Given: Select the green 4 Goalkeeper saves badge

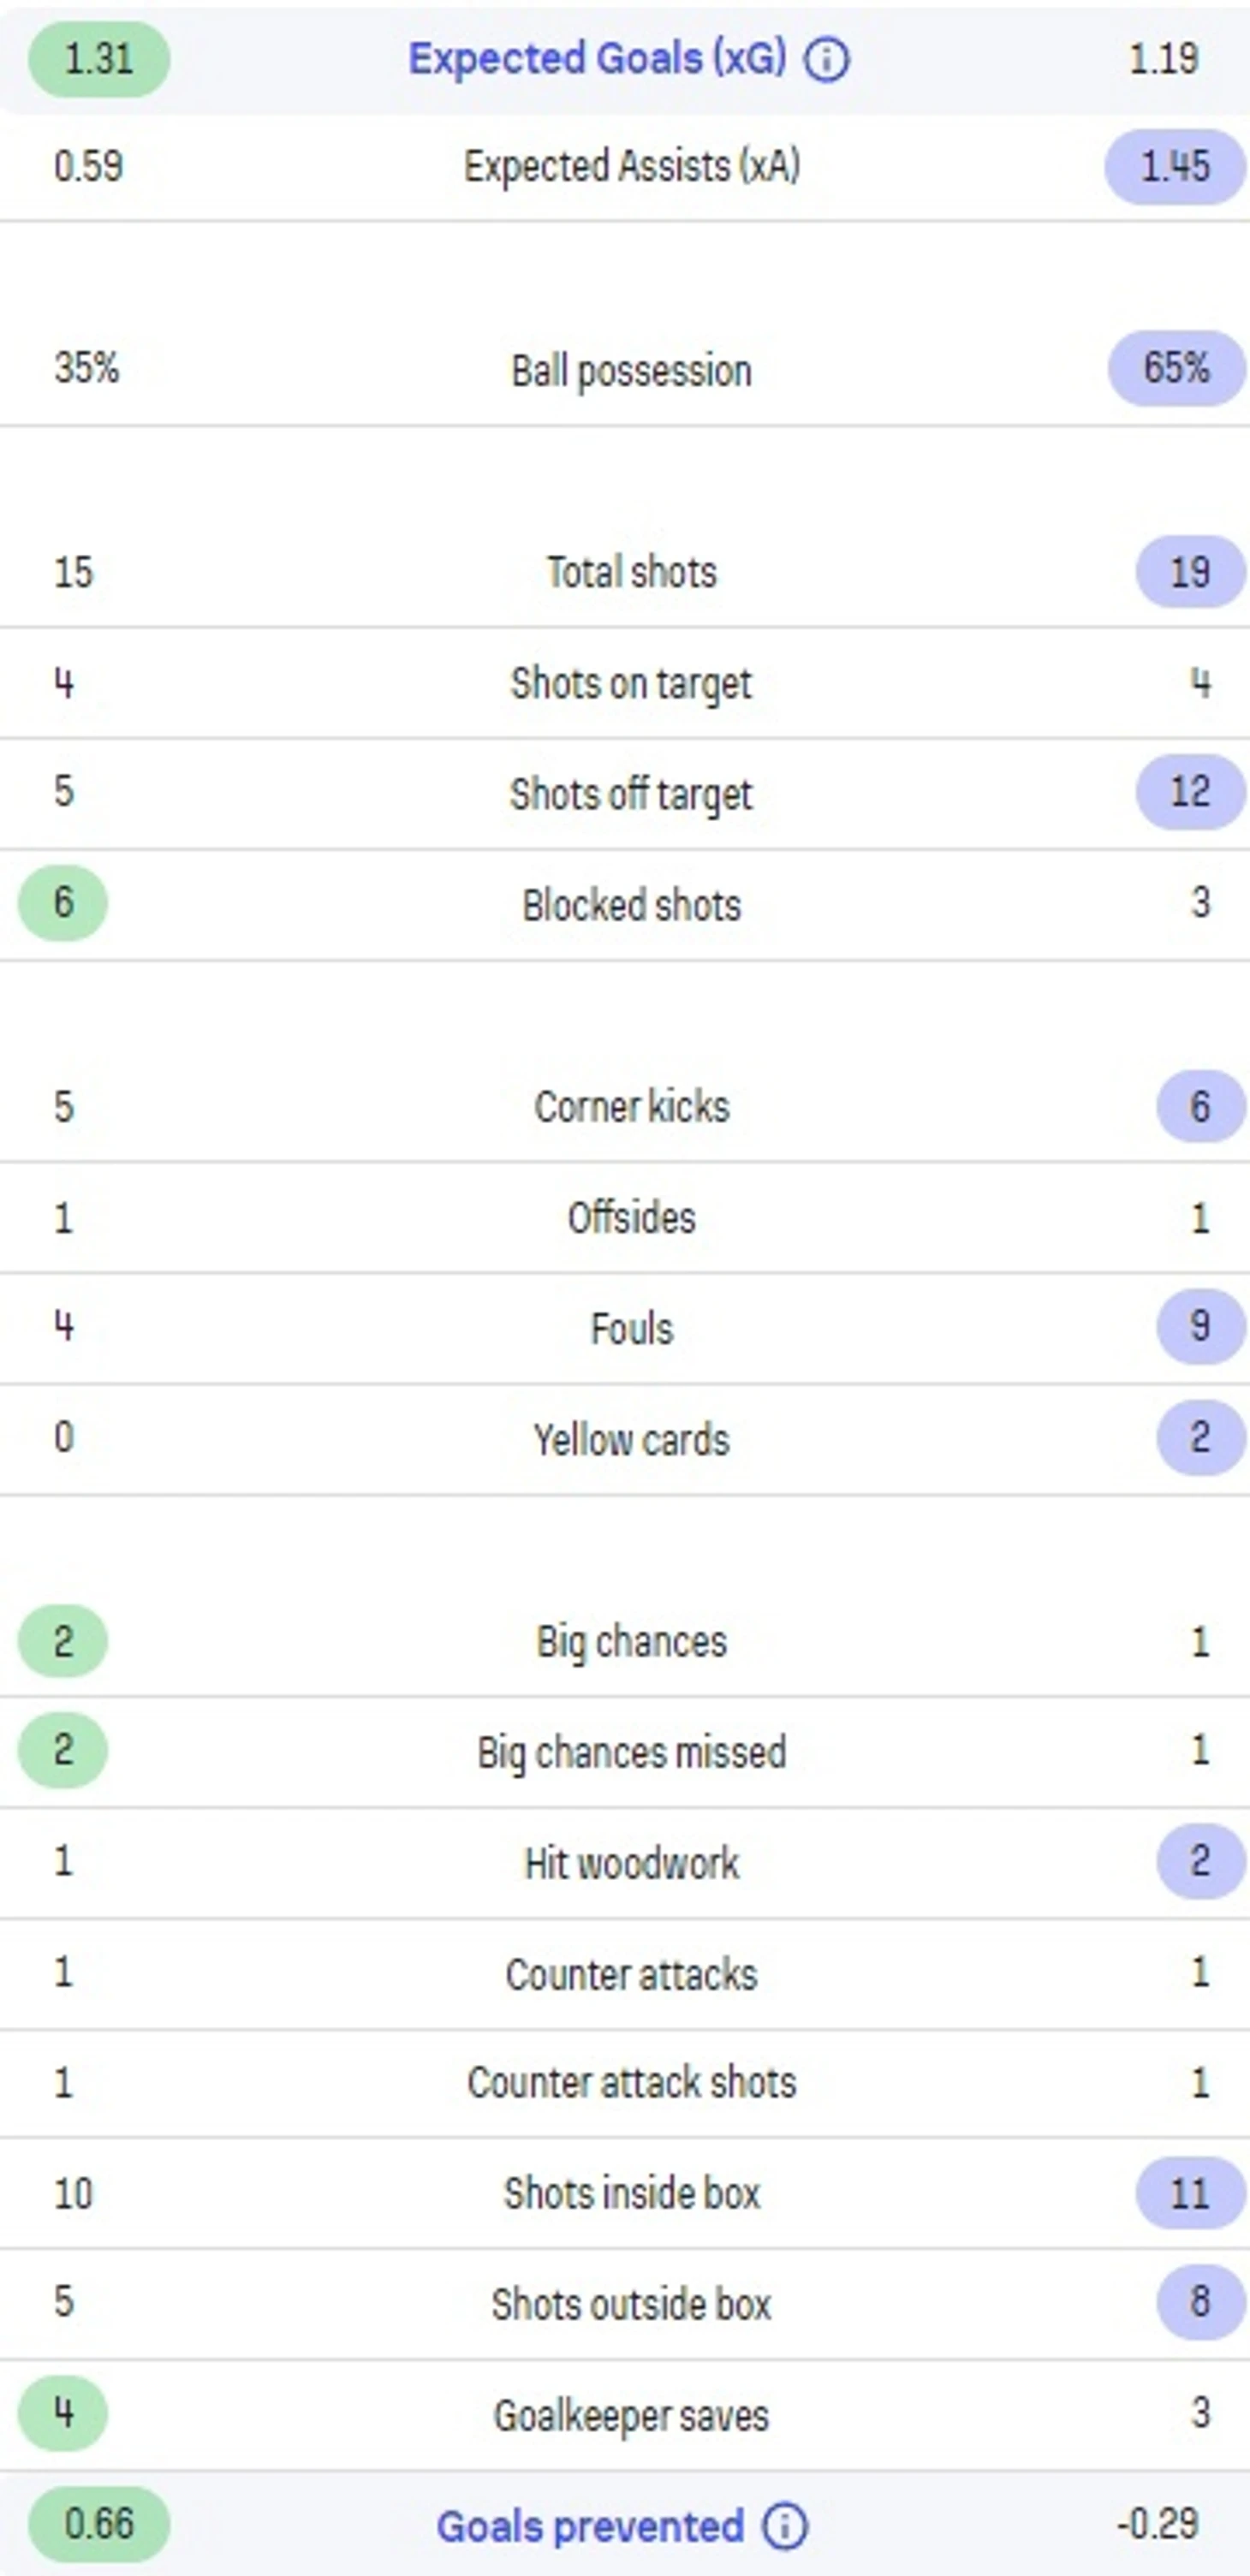Looking at the screenshot, I should click(x=63, y=2413).
